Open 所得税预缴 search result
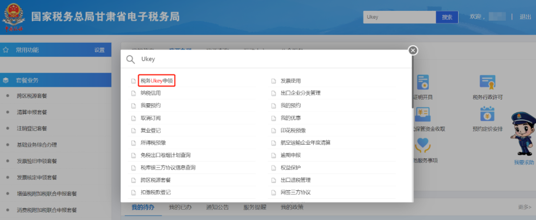This screenshot has height=220, width=536. (153, 143)
